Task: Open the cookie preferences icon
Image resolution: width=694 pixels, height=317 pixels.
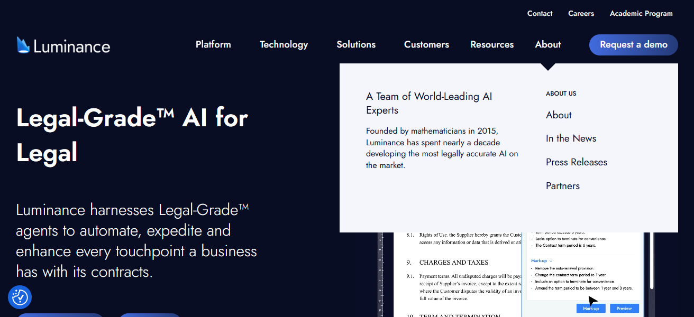Action: pos(20,297)
